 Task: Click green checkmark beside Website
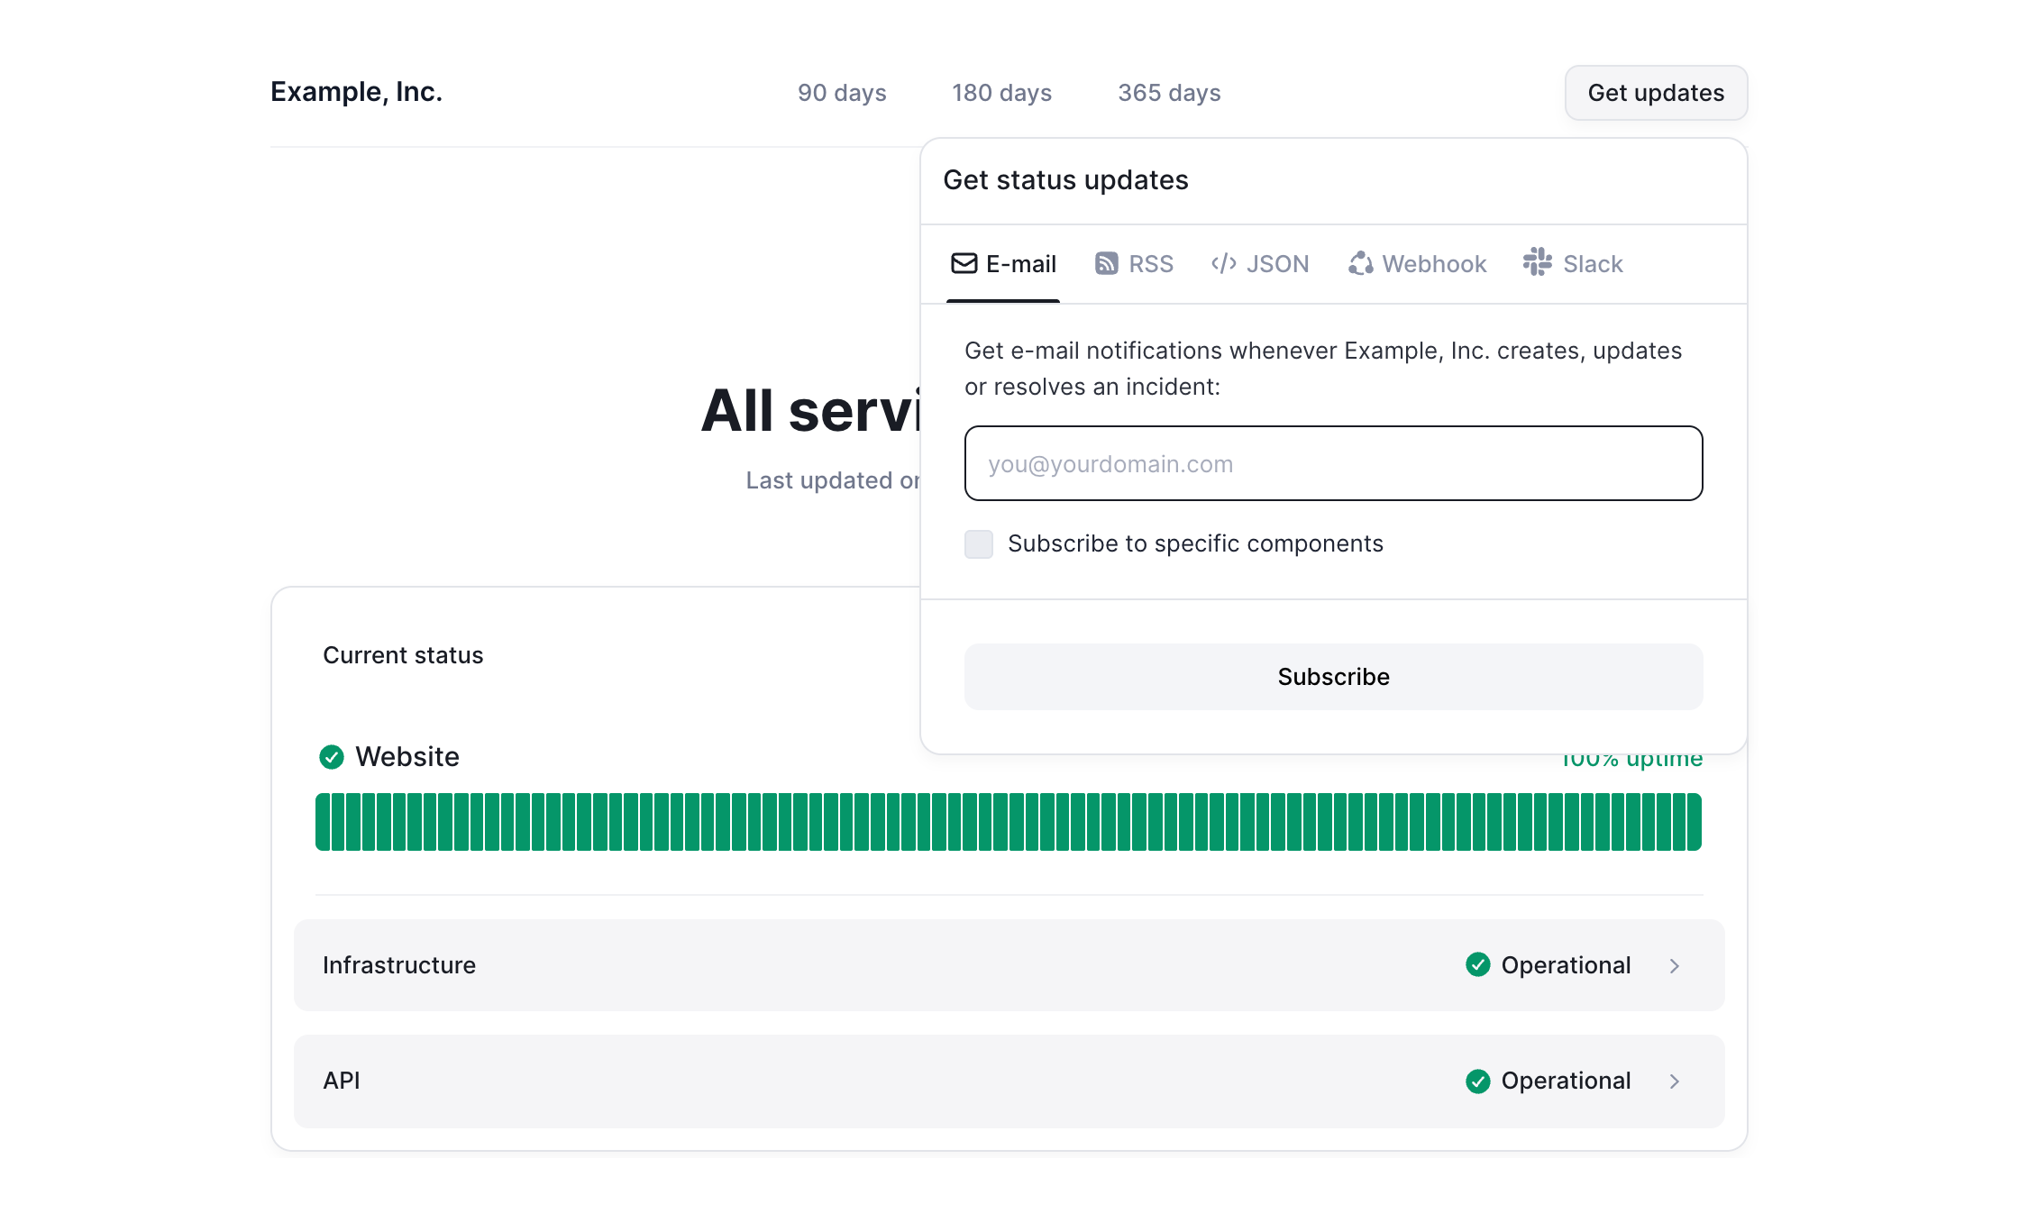coord(332,757)
